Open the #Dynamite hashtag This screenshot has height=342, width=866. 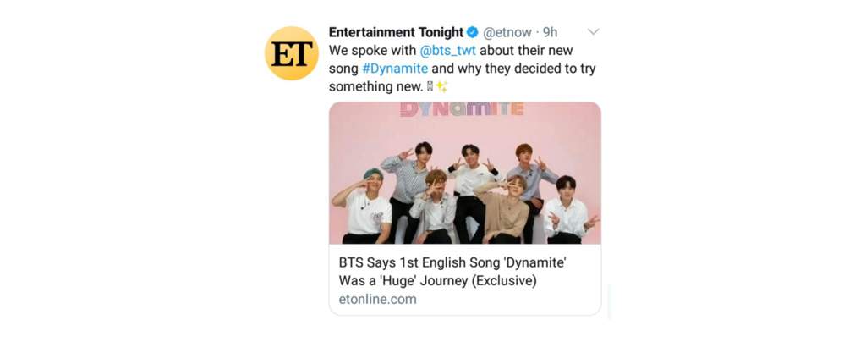point(395,69)
